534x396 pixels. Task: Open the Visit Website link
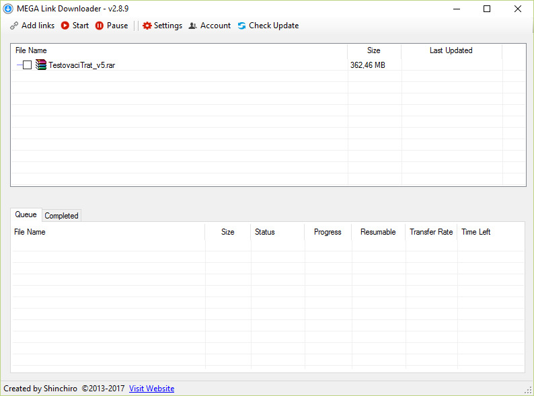tap(151, 389)
